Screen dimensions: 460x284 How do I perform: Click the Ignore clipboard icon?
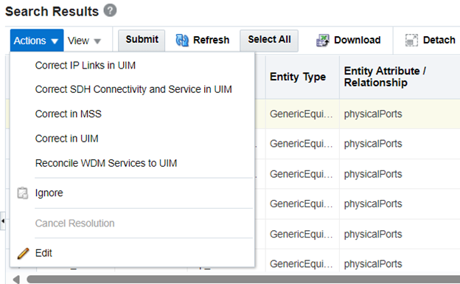pos(23,193)
